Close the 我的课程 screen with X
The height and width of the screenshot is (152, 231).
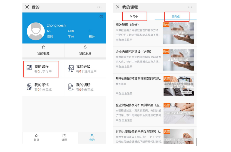[x=118, y=7]
